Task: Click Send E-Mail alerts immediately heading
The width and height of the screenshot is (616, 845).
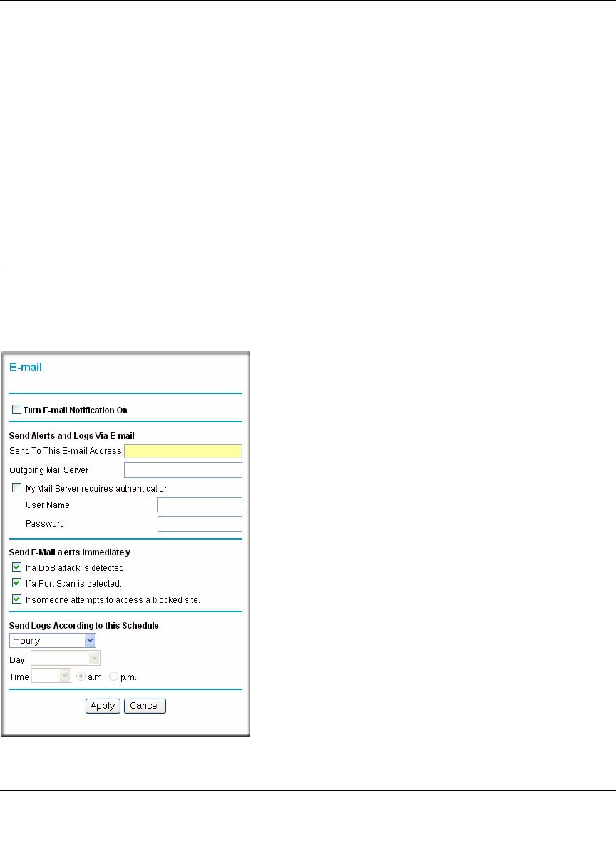Action: (x=69, y=552)
